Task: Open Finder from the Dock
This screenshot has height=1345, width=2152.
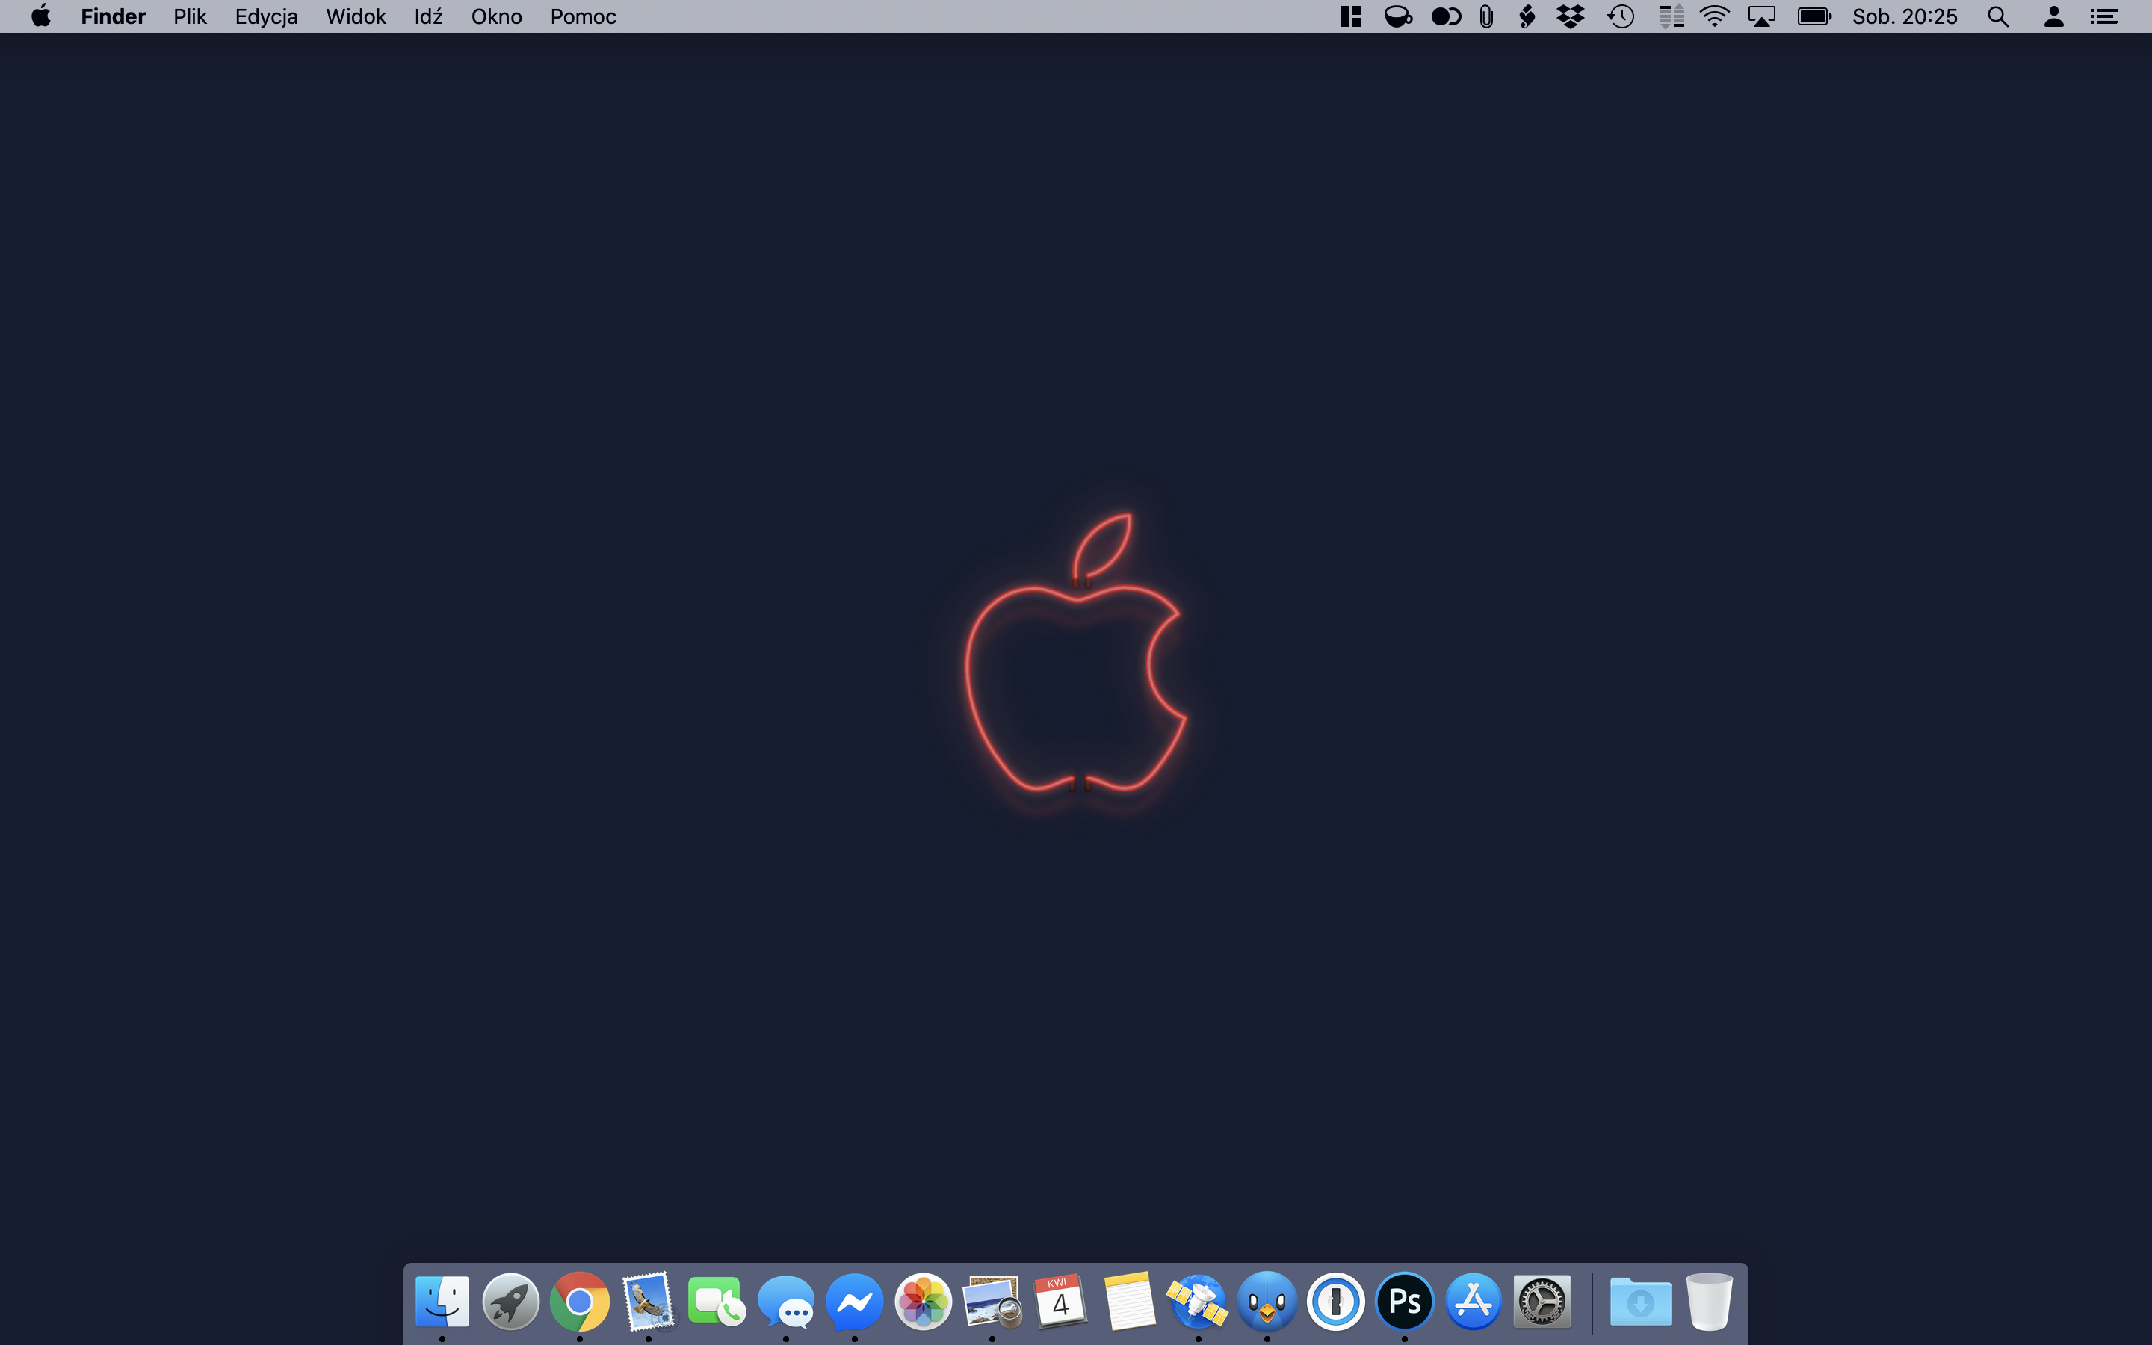Action: pos(442,1302)
